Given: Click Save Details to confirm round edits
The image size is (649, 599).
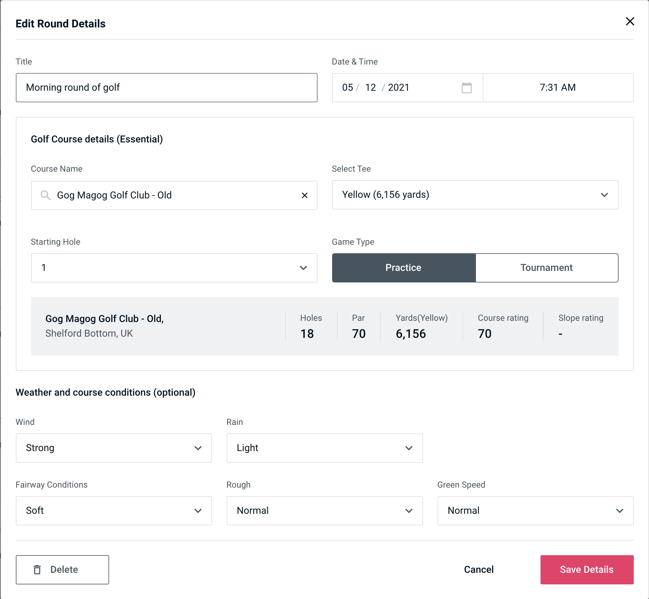Looking at the screenshot, I should [586, 569].
